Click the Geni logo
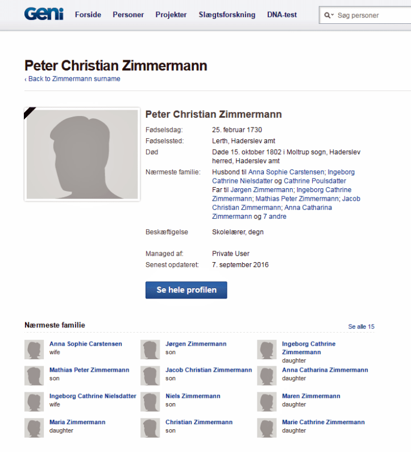Screen dimensions: 411x452 pyautogui.click(x=44, y=14)
